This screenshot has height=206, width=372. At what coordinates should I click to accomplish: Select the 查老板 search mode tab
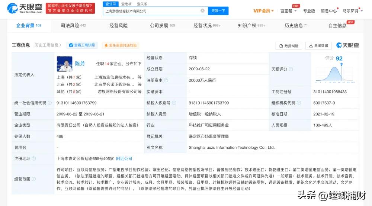126,4
